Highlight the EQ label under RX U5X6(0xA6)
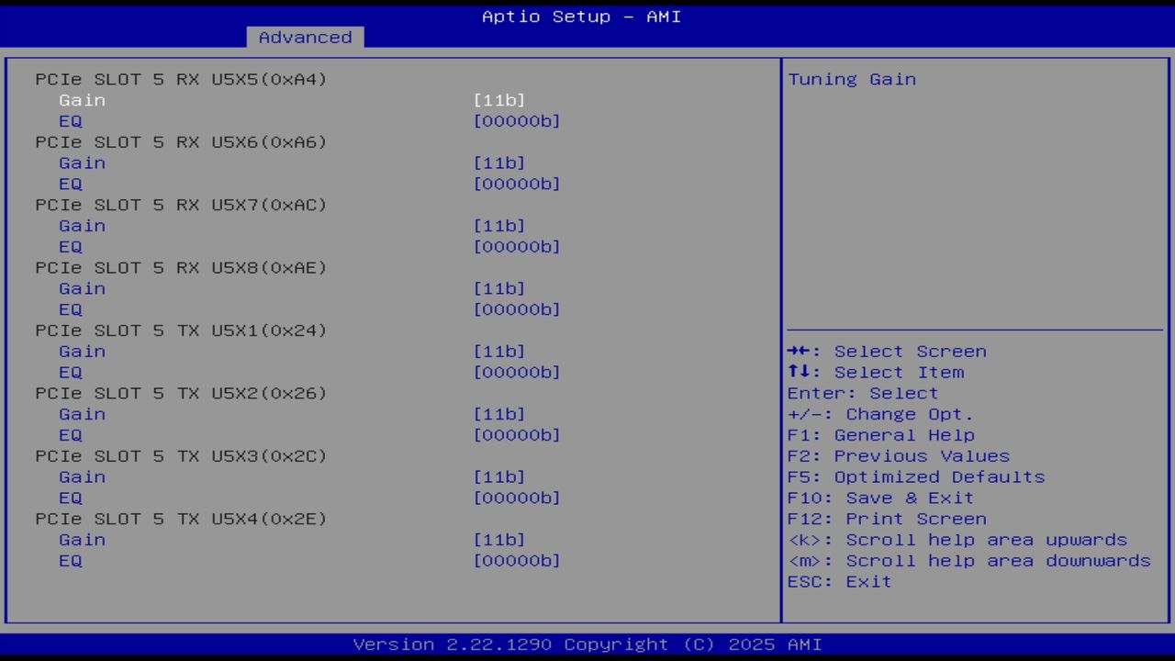Viewport: 1175px width, 661px height. click(x=71, y=184)
